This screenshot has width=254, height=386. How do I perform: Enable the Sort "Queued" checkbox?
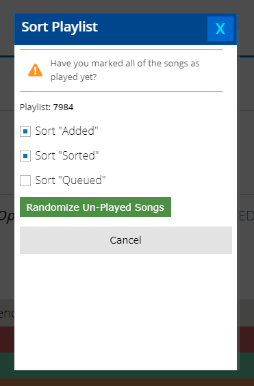25,181
